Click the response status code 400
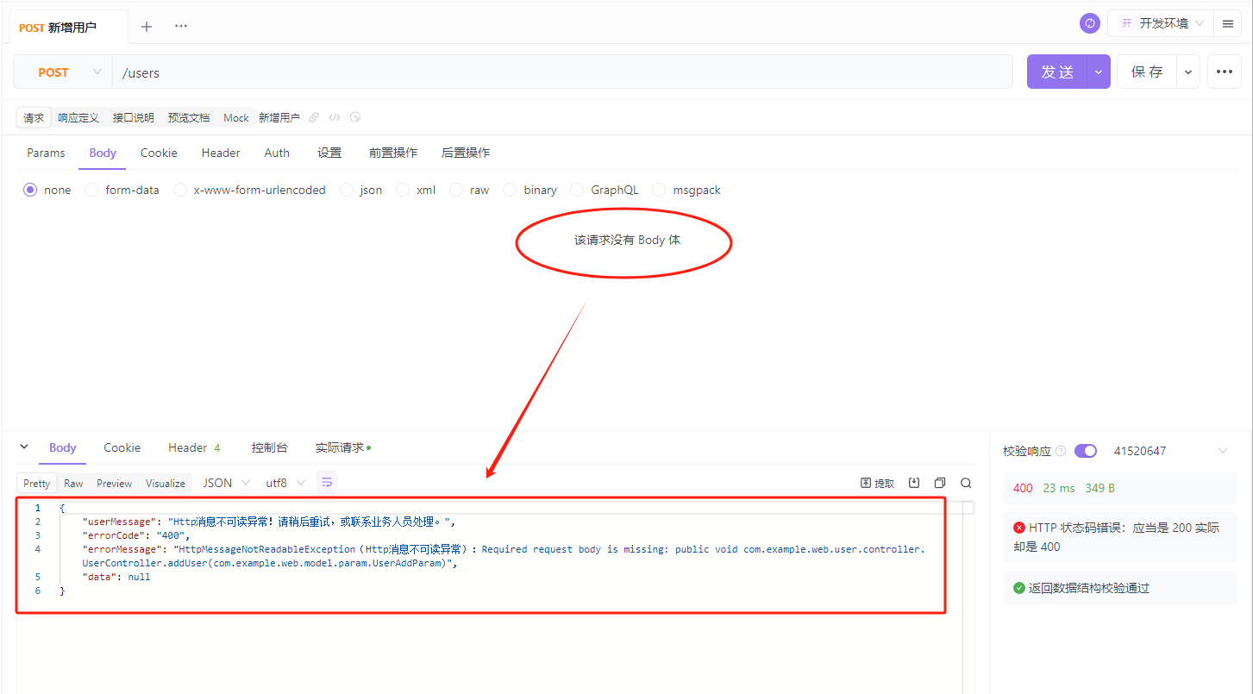The height and width of the screenshot is (694, 1253). (x=1023, y=488)
